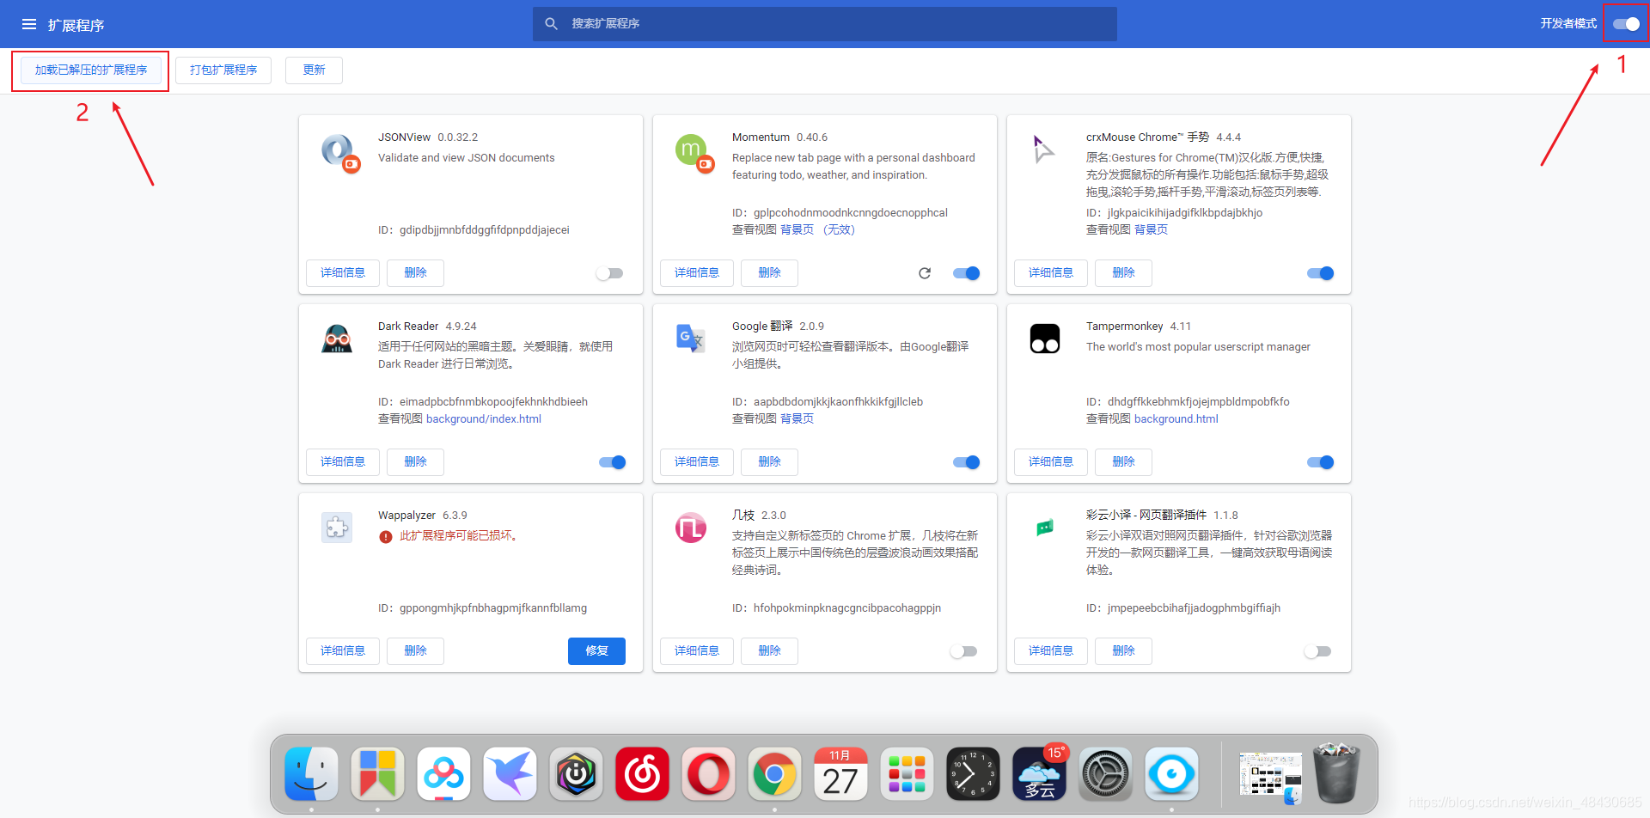The width and height of the screenshot is (1650, 818).
Task: Disable the Momentum extension
Action: coord(966,273)
